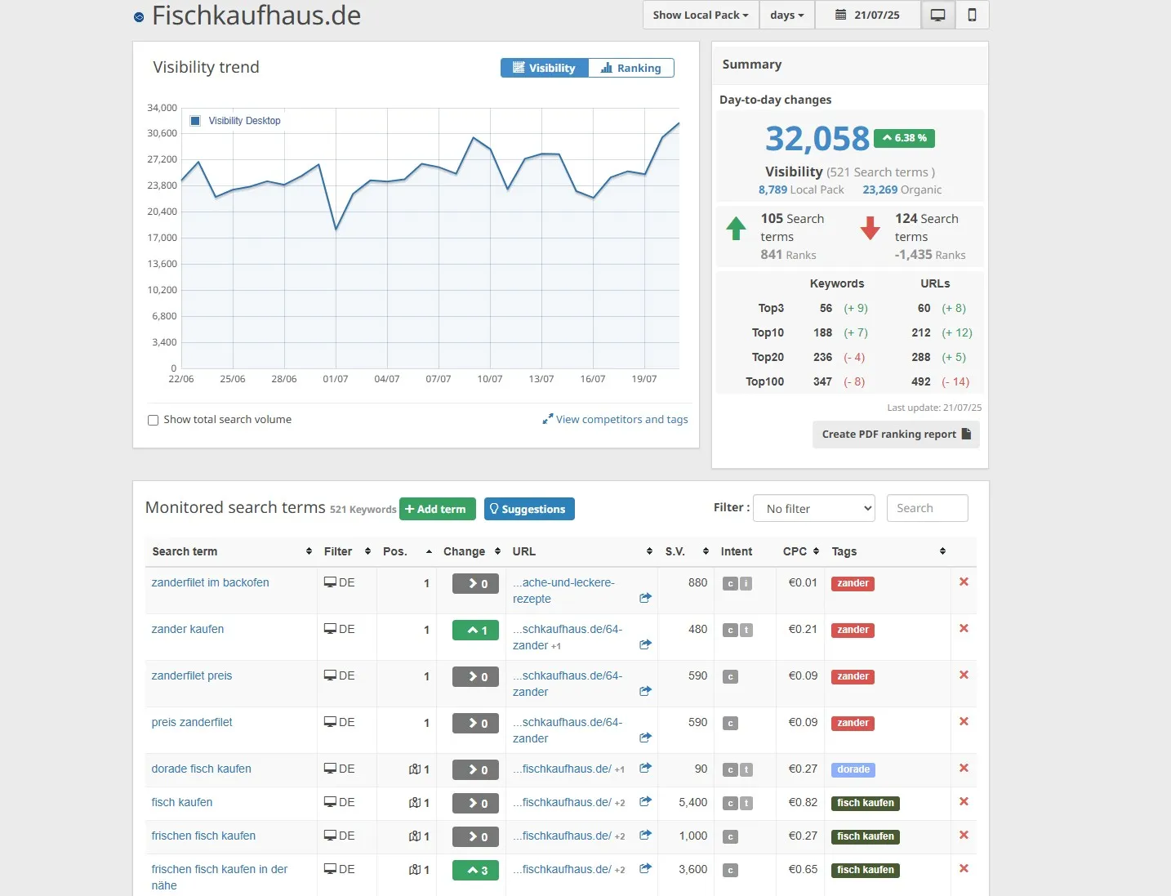Open fisch kaufen keyword link
The width and height of the screenshot is (1171, 896).
[x=181, y=802]
